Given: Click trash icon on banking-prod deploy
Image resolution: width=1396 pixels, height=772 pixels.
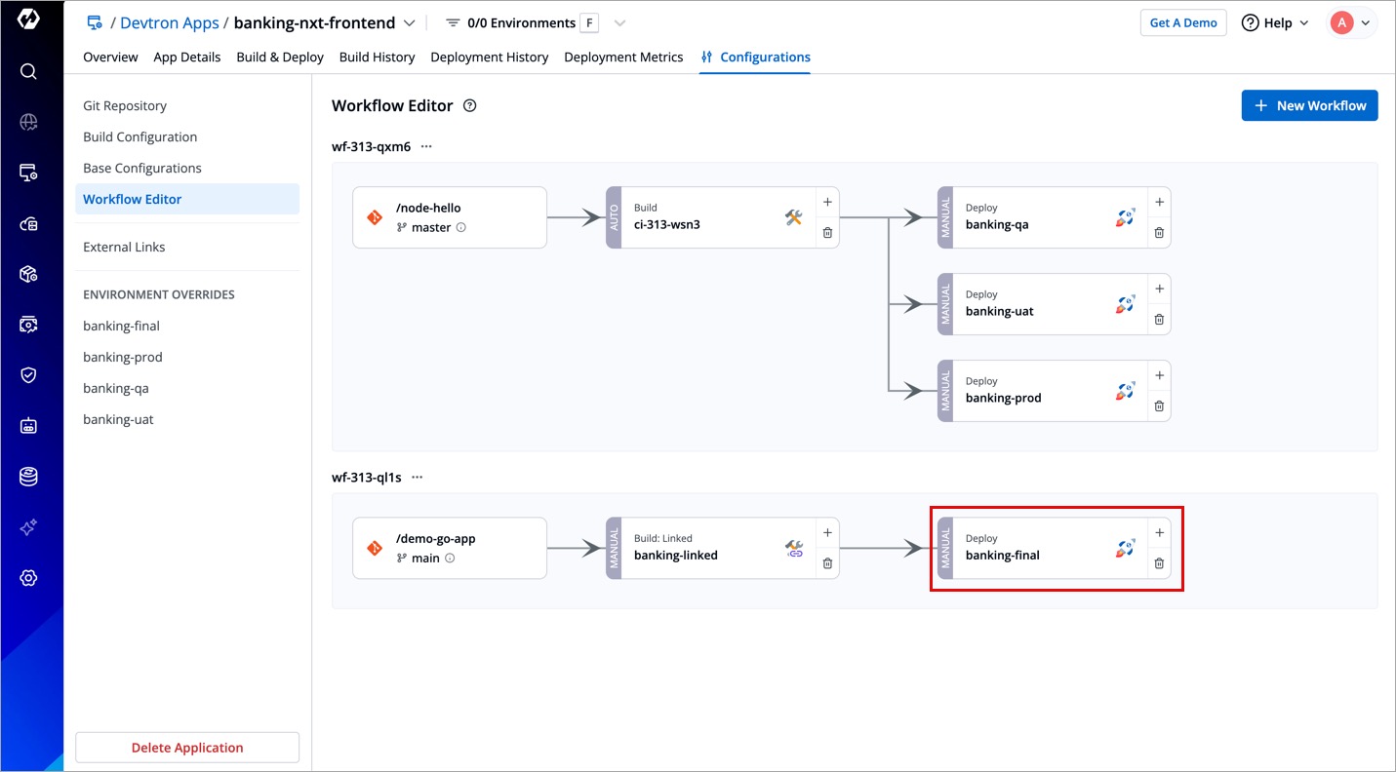Looking at the screenshot, I should [x=1159, y=406].
